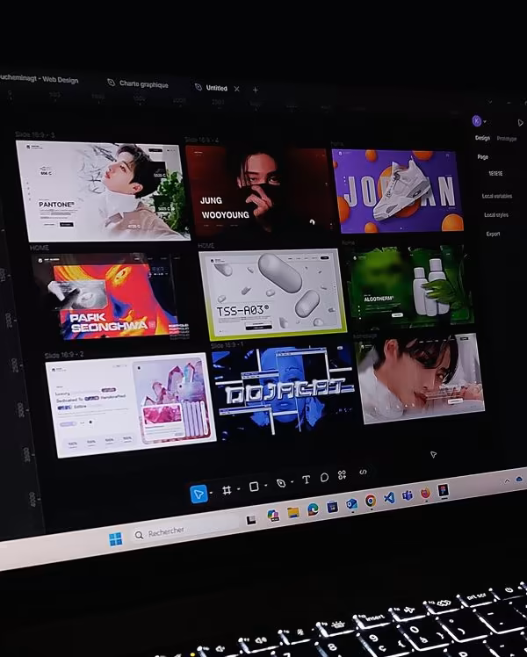Open Microsoft Teams from taskbar
This screenshot has height=657, width=527.
click(408, 495)
